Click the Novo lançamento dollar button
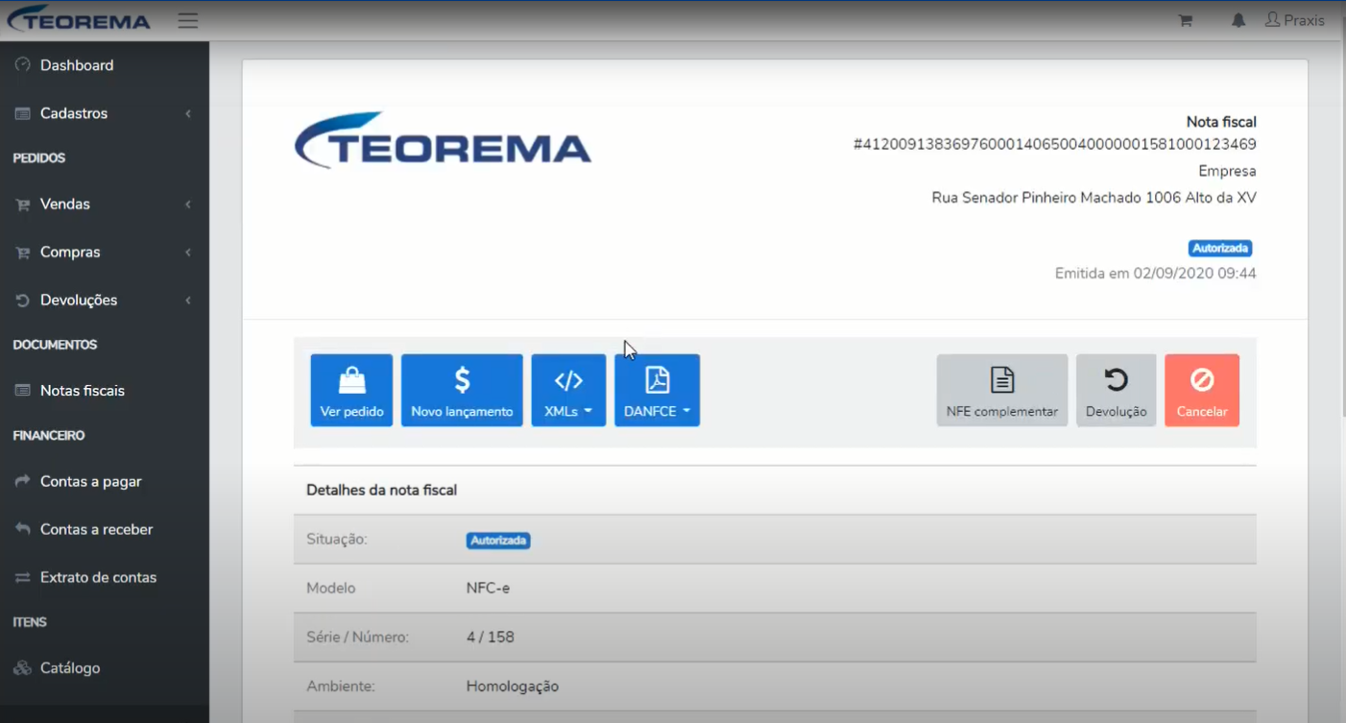The width and height of the screenshot is (1346, 723). click(462, 390)
